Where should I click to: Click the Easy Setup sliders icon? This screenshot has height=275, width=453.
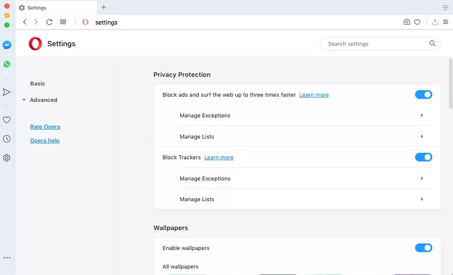(x=446, y=22)
